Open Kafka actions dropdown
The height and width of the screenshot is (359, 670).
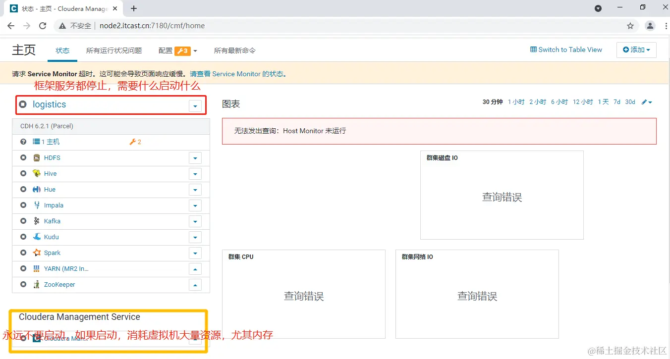[x=195, y=222]
